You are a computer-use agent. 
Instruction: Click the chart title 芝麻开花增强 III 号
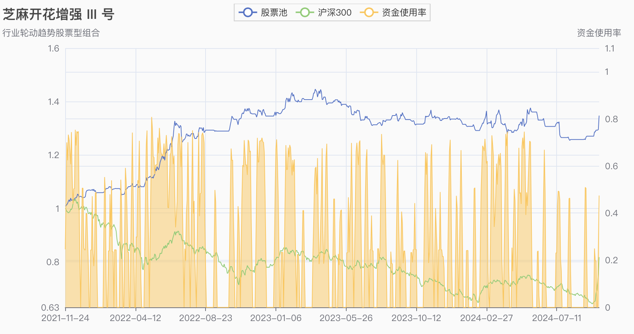pyautogui.click(x=59, y=14)
